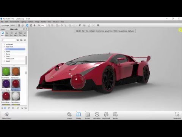The width and height of the screenshot is (182, 137).
Task: Click the zoom-in thumbnails magnifier
Action: click(x=18, y=108)
